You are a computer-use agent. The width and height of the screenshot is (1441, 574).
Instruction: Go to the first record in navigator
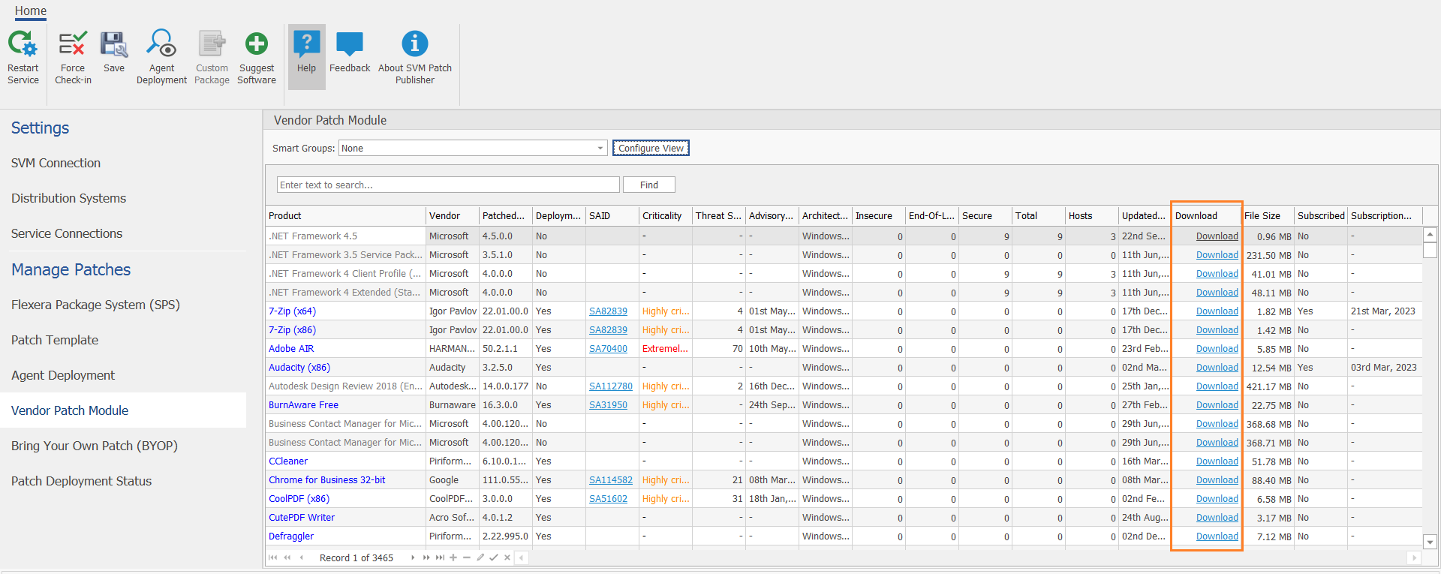272,557
